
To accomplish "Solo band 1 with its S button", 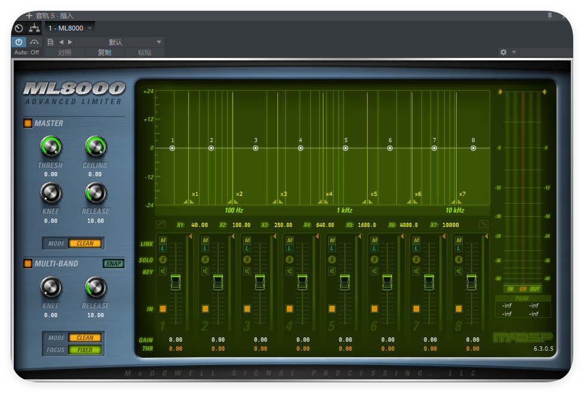I will [x=163, y=259].
